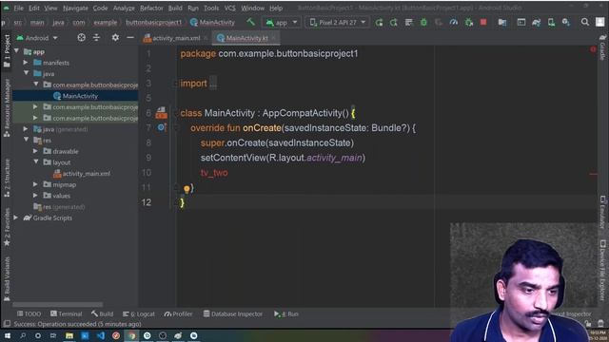Image resolution: width=609 pixels, height=342 pixels.
Task: Click the Search Everywhere magnifier icon
Action: coord(585,22)
